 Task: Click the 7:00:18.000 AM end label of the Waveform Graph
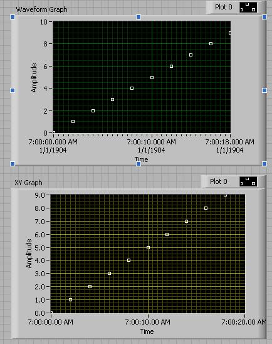230,142
